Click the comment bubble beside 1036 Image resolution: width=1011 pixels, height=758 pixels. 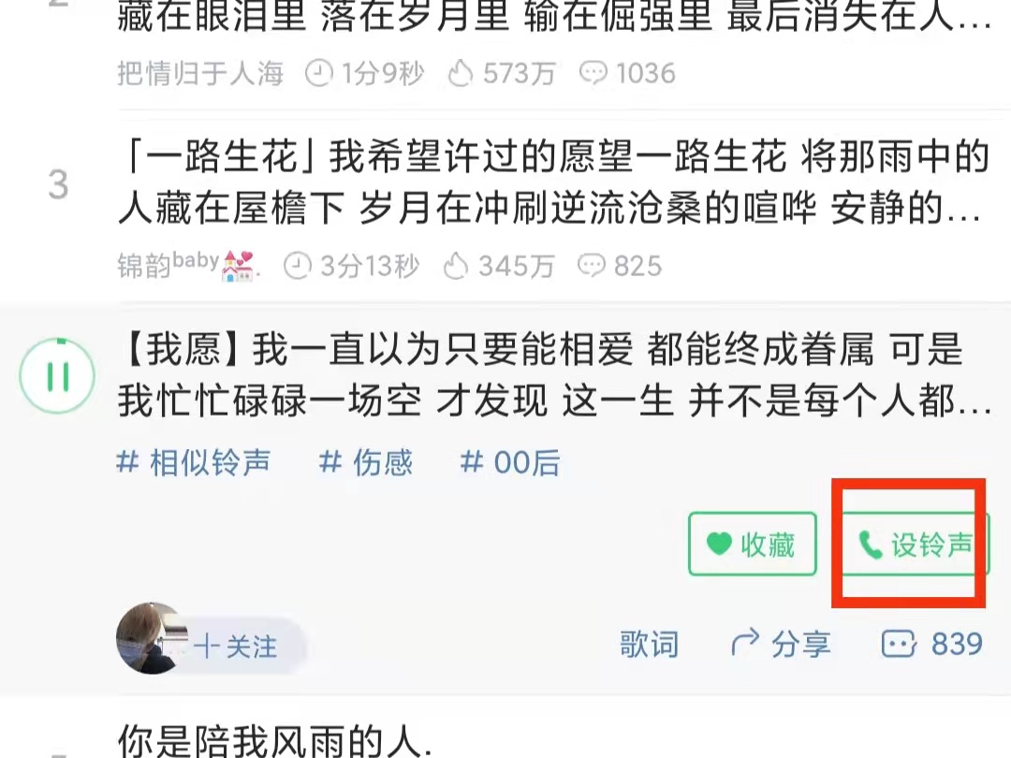coord(593,72)
